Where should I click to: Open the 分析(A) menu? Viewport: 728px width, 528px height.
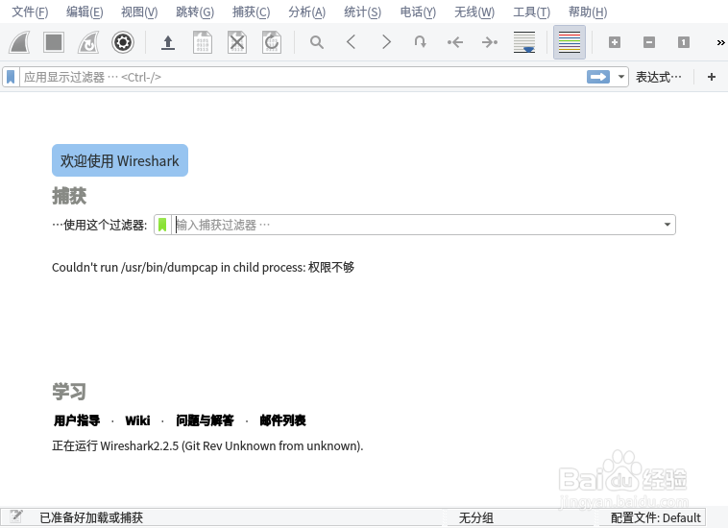[x=307, y=12]
